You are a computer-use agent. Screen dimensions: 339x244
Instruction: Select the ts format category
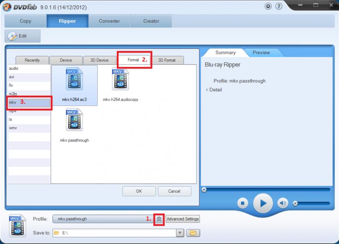coord(29,119)
